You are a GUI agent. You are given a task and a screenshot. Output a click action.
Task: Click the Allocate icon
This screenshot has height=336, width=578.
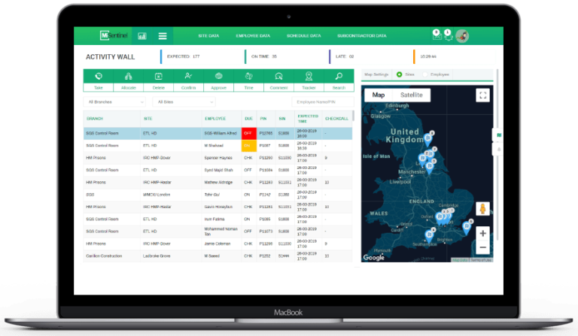[x=128, y=76]
